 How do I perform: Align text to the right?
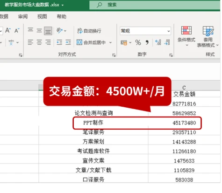coord(48,42)
